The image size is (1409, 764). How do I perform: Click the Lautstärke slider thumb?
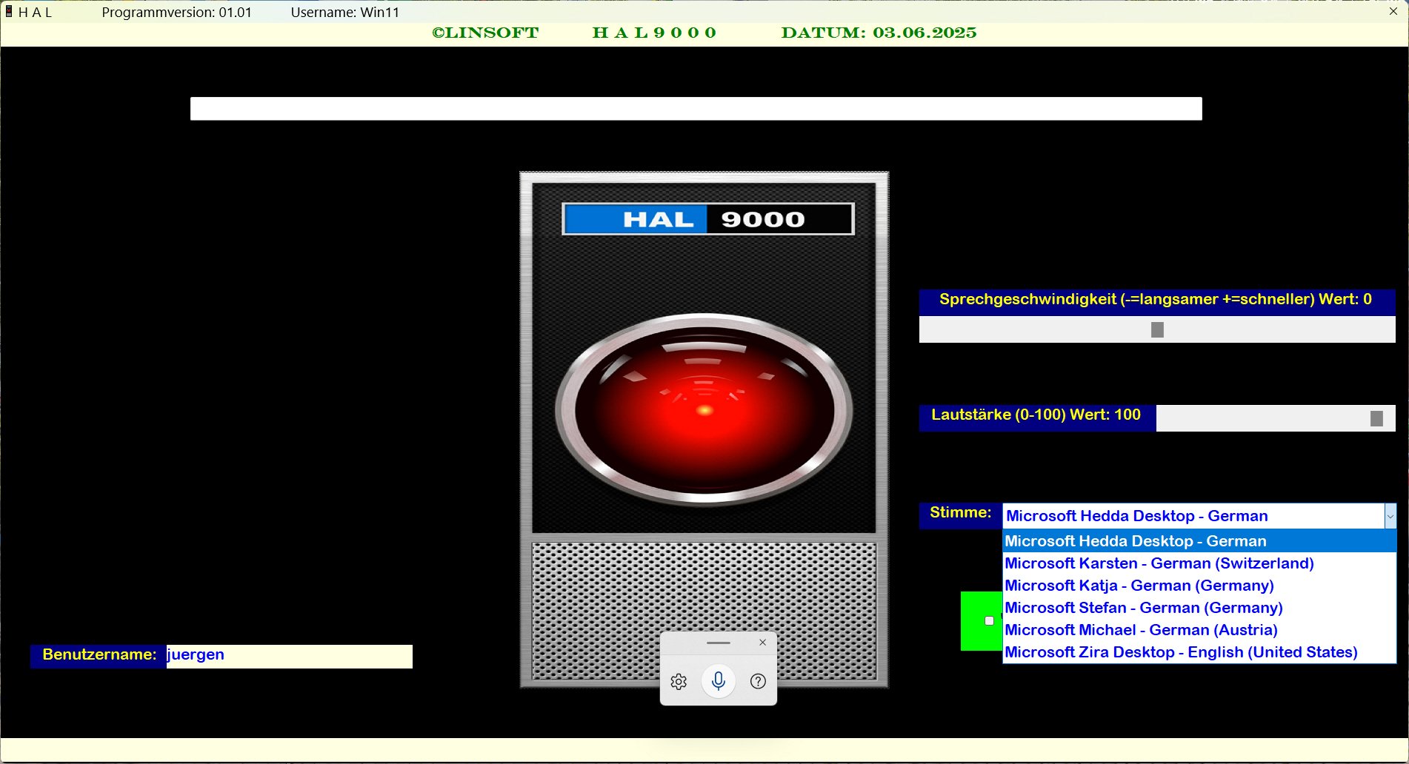tap(1376, 419)
